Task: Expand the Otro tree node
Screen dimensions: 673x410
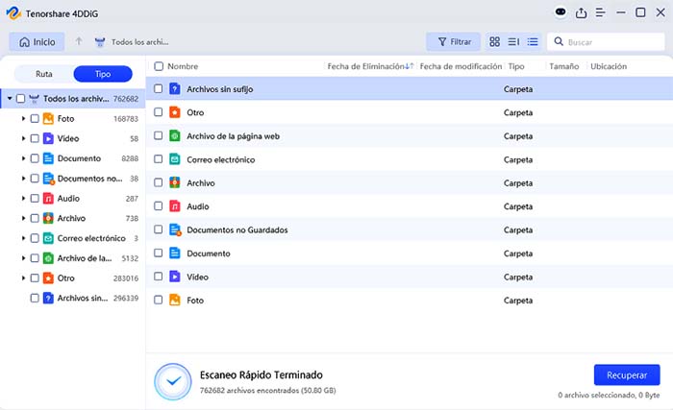Action: (24, 277)
